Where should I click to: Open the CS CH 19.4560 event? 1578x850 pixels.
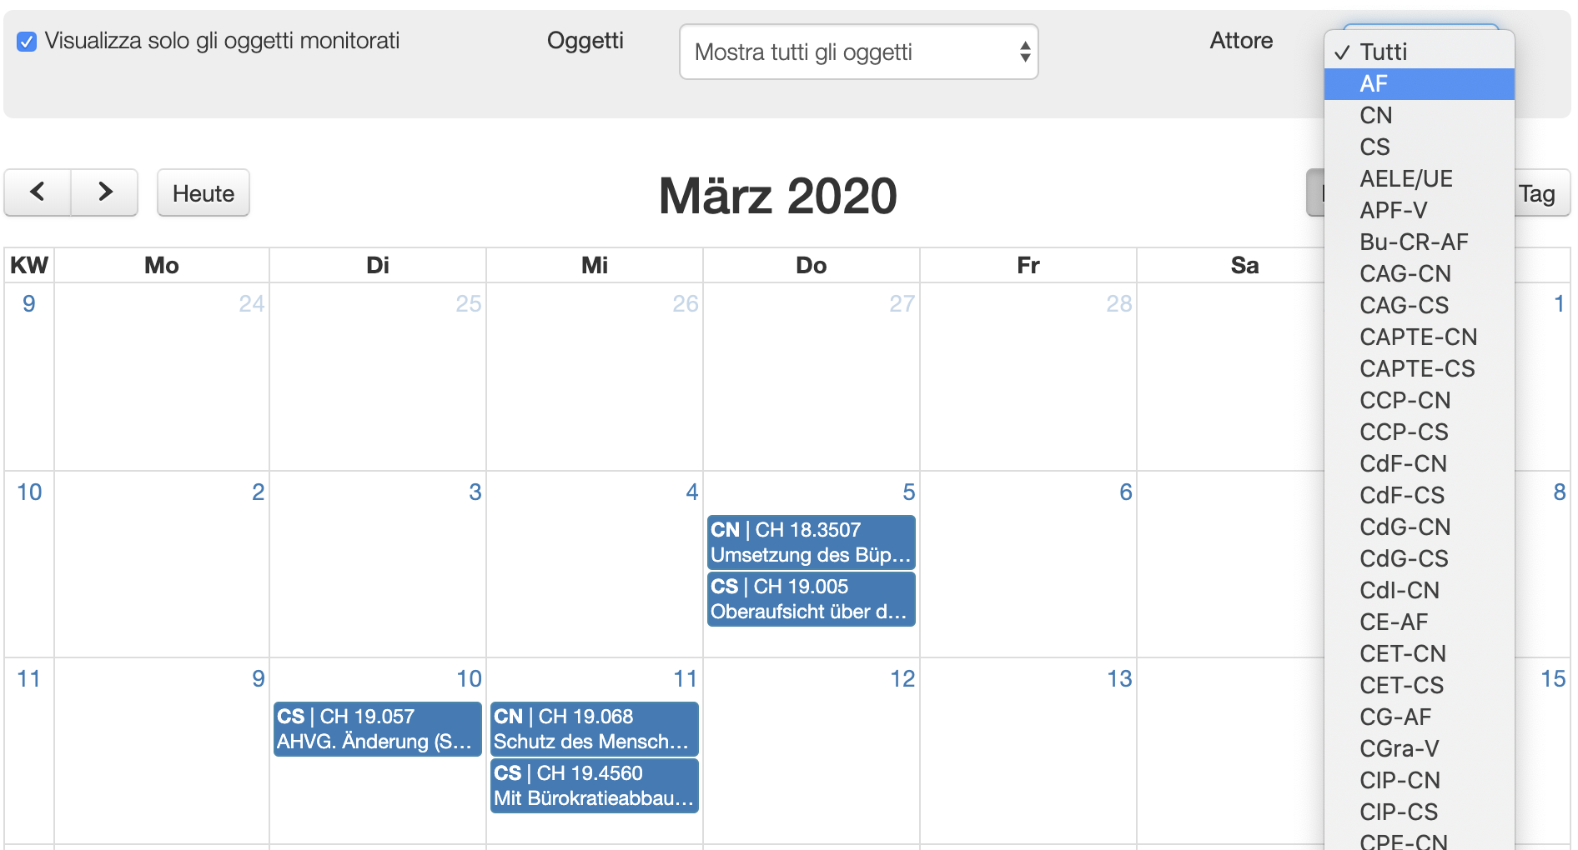click(x=594, y=786)
